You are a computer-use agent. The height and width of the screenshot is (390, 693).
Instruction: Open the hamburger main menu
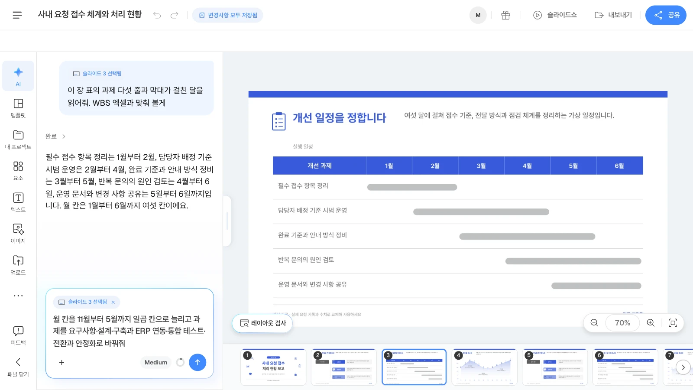17,15
